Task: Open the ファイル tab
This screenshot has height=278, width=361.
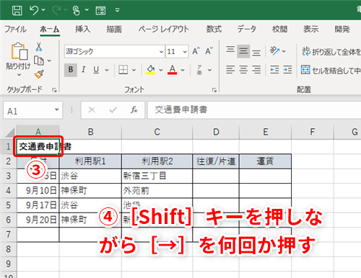Action: (16, 29)
